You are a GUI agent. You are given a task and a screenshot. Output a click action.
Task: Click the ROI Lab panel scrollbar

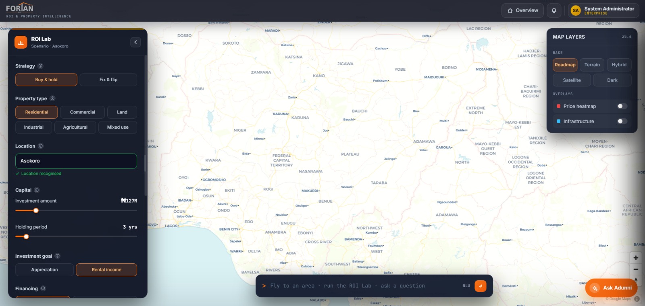pos(146,125)
